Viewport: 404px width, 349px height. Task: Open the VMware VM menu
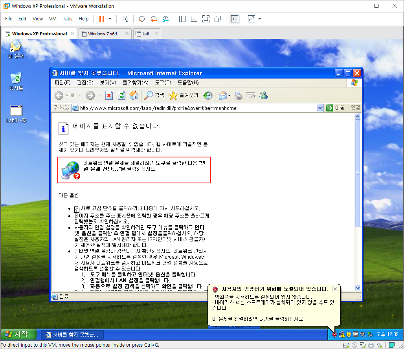53,19
